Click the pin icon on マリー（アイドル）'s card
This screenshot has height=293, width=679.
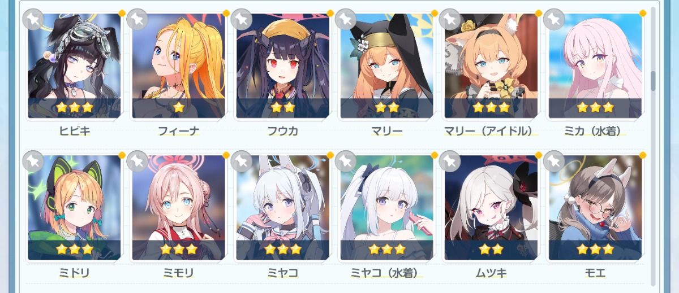[x=449, y=19]
